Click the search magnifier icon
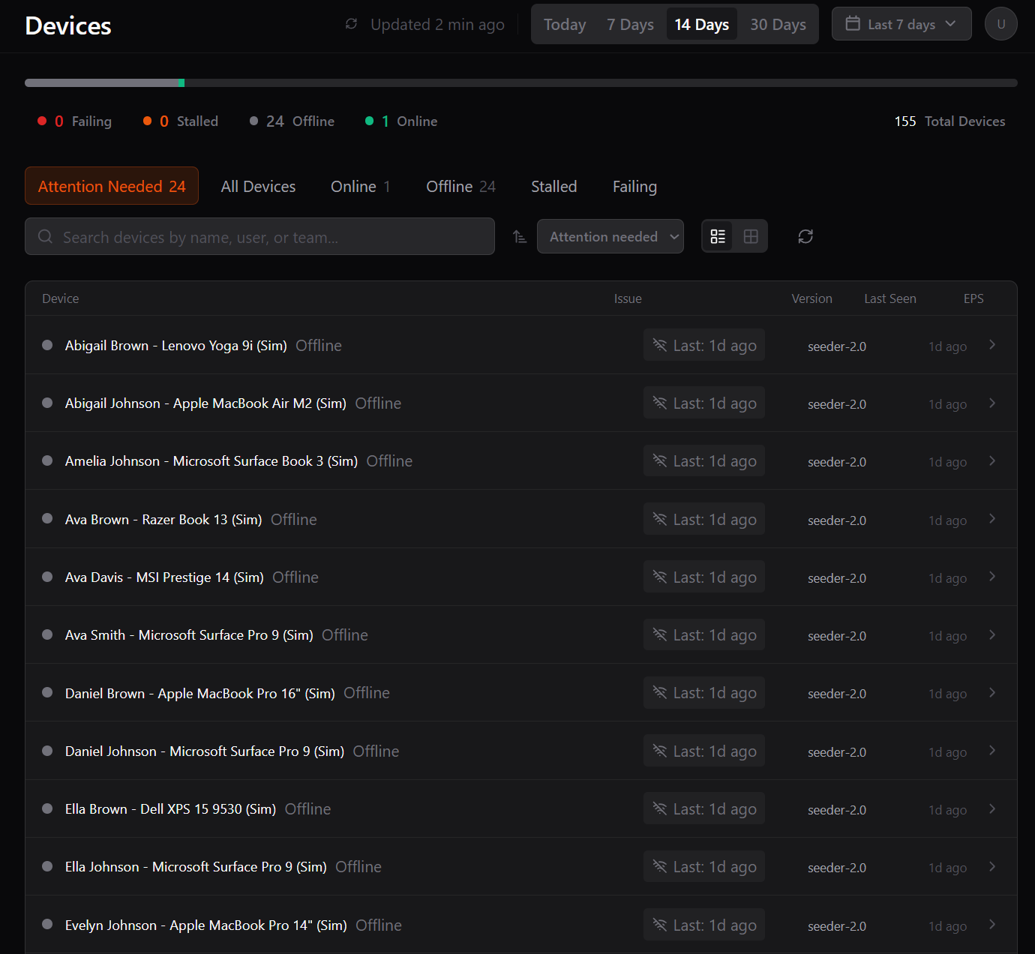 point(45,237)
